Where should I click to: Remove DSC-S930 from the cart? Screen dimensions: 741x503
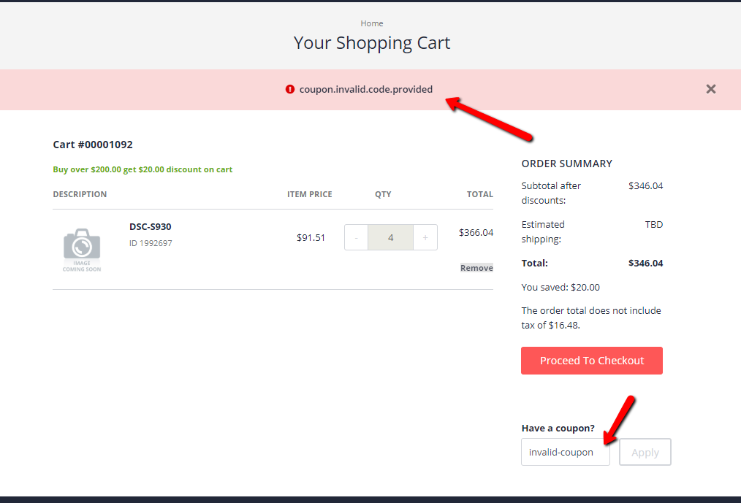pos(476,267)
